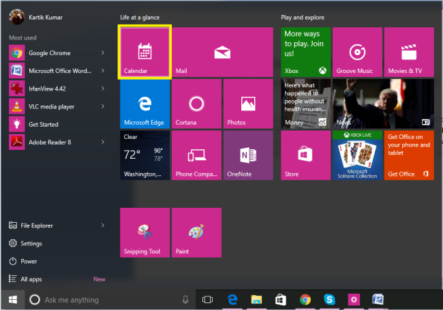Image resolution: width=443 pixels, height=310 pixels.
Task: Open the Calendar tile
Action: tap(144, 52)
